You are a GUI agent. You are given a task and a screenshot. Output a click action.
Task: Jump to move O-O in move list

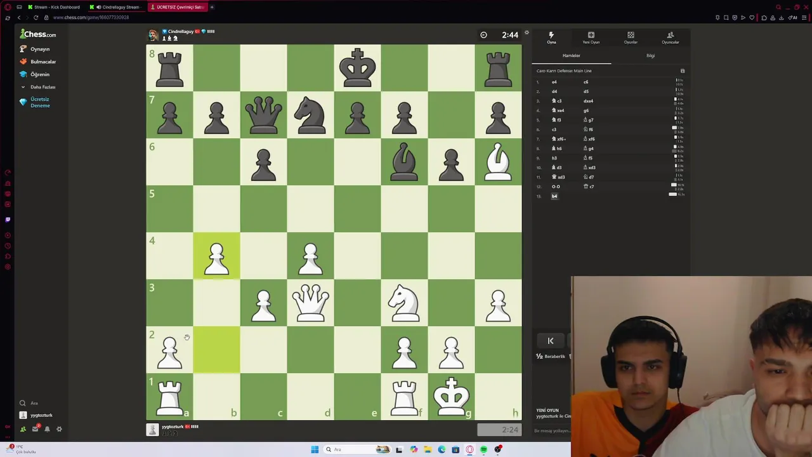click(x=556, y=187)
